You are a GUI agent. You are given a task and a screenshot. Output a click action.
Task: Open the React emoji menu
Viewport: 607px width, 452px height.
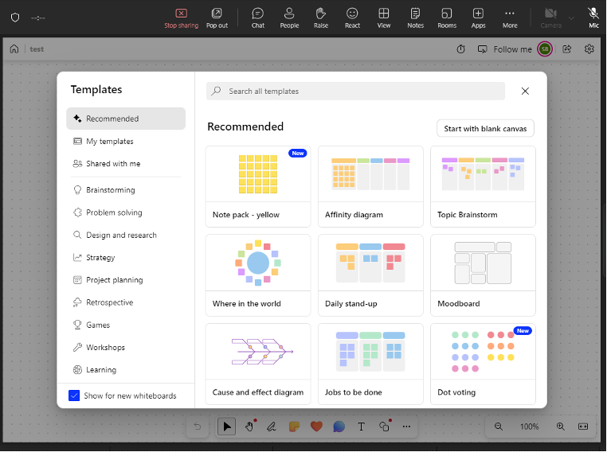pos(352,17)
